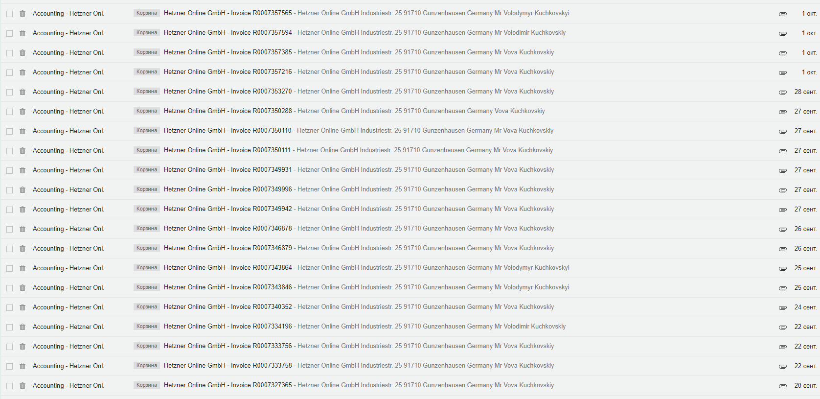Click trash icon for invoice R0007333758

coord(23,366)
